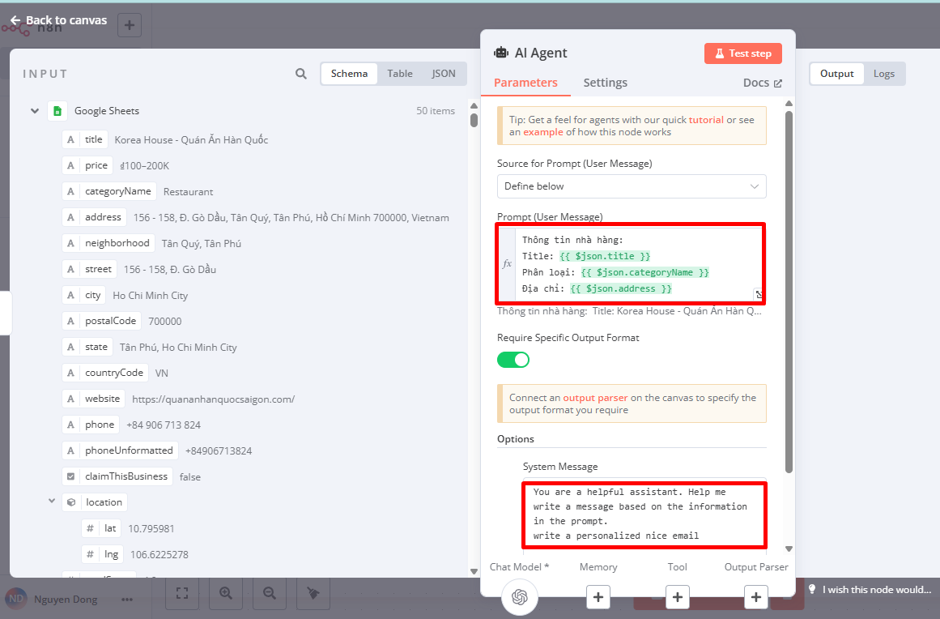Add an Output Parser with plus button
The height and width of the screenshot is (619, 940).
755,597
